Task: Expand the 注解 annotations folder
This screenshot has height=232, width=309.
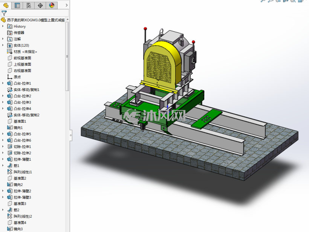Action: 3,39
